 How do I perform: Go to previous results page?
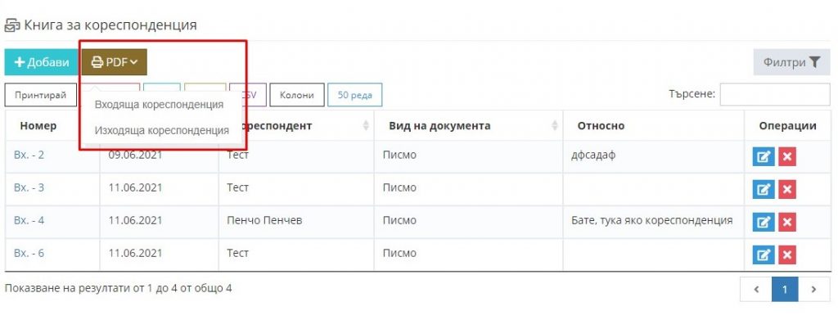(756, 290)
